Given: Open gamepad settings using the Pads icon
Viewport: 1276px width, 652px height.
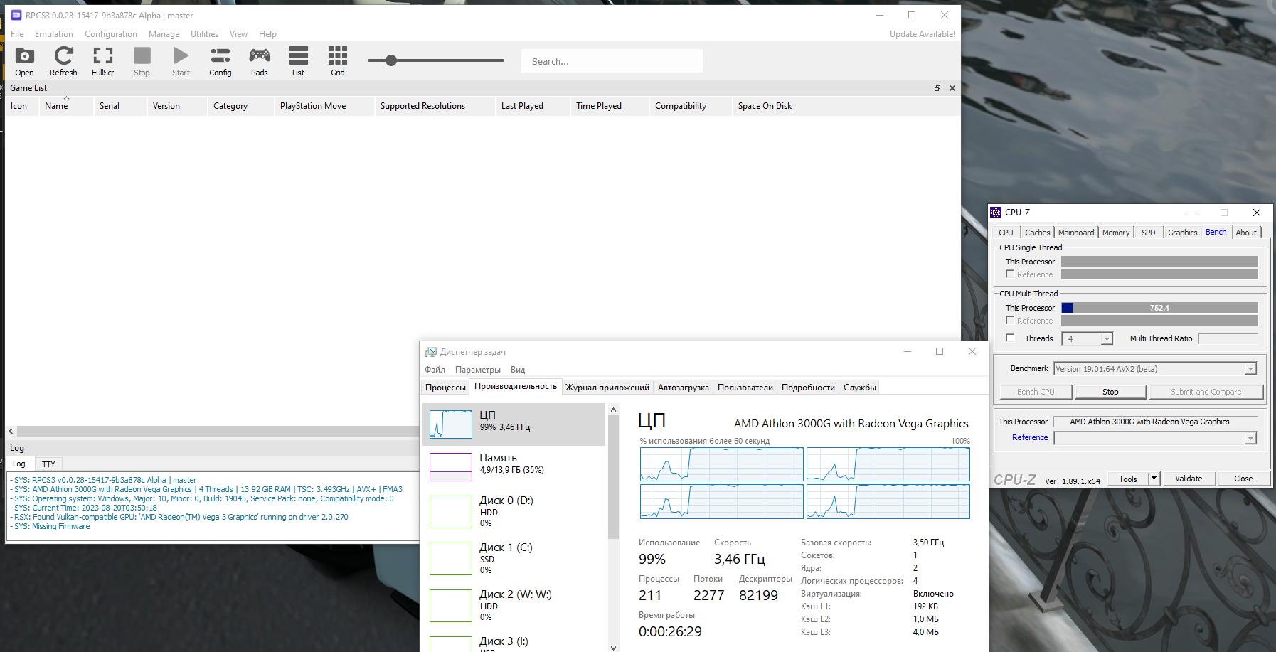Looking at the screenshot, I should tap(259, 61).
